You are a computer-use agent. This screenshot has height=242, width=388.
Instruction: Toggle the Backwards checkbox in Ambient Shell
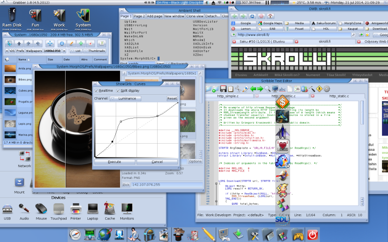click(x=167, y=63)
